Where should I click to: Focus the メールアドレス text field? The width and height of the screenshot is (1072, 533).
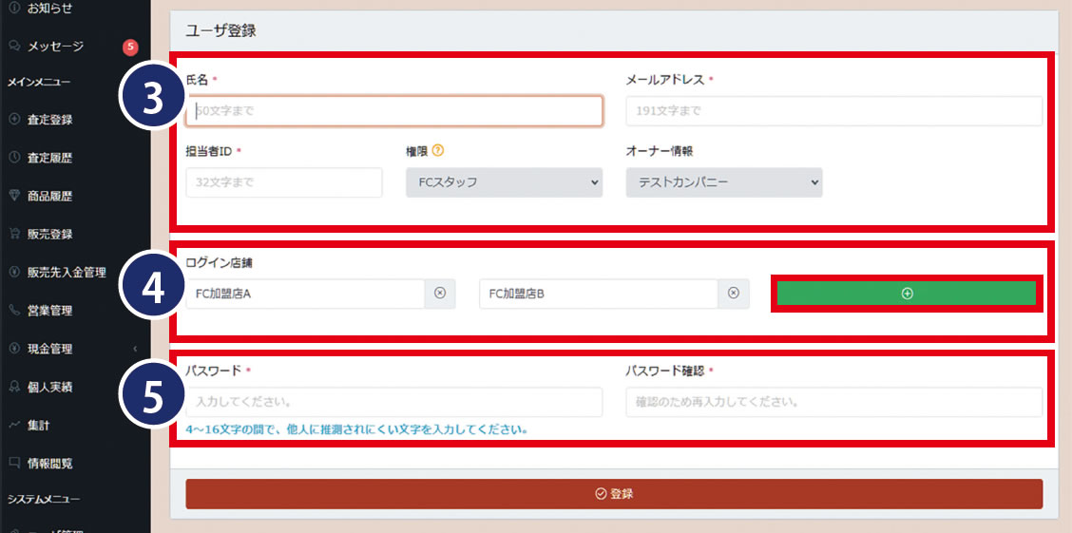pyautogui.click(x=833, y=111)
